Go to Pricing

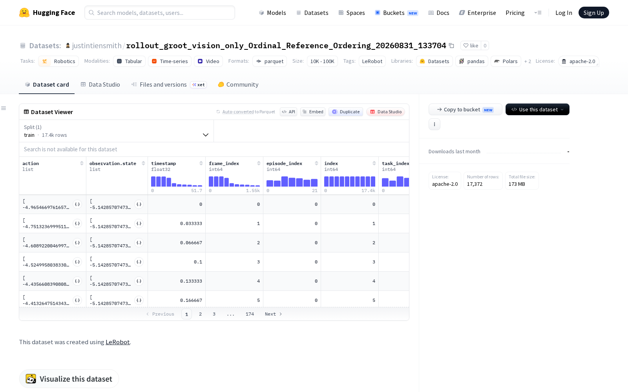(515, 13)
